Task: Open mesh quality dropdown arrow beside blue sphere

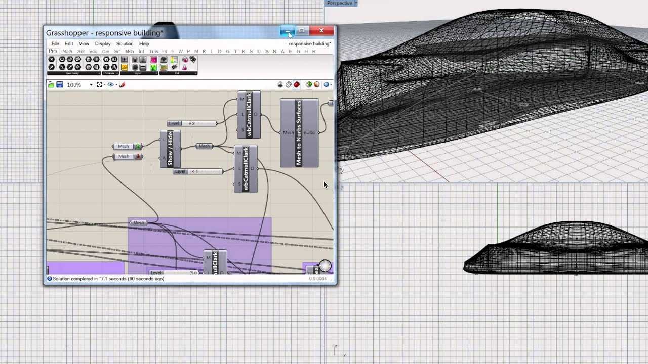Action: (x=332, y=84)
